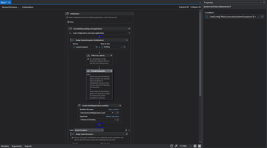Collapse Assign SystemException (initialization) activity
The height and width of the screenshot is (148, 267).
point(127,40)
